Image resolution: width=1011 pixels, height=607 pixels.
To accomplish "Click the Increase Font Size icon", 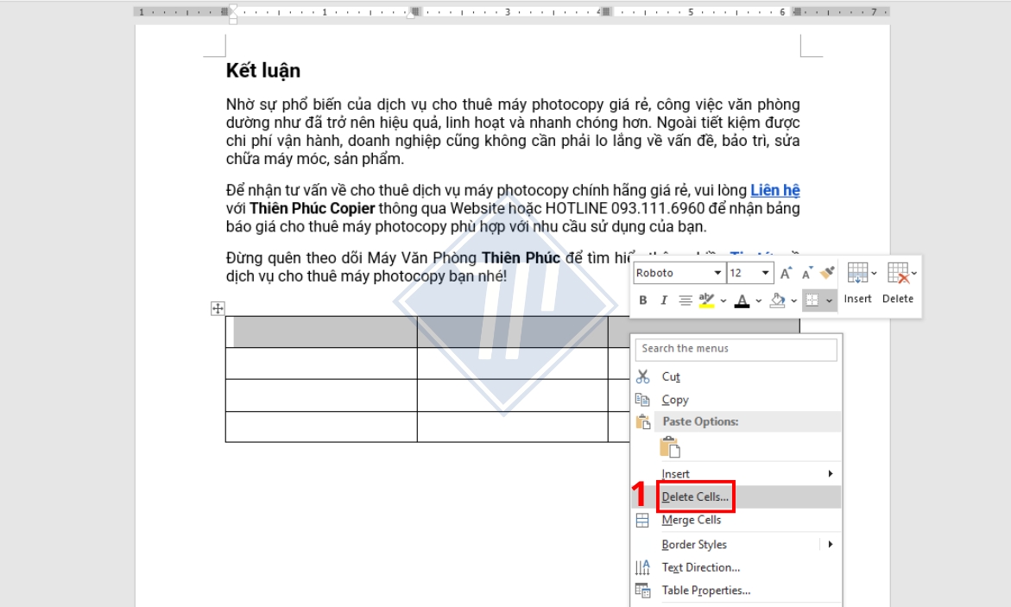I will coord(786,274).
